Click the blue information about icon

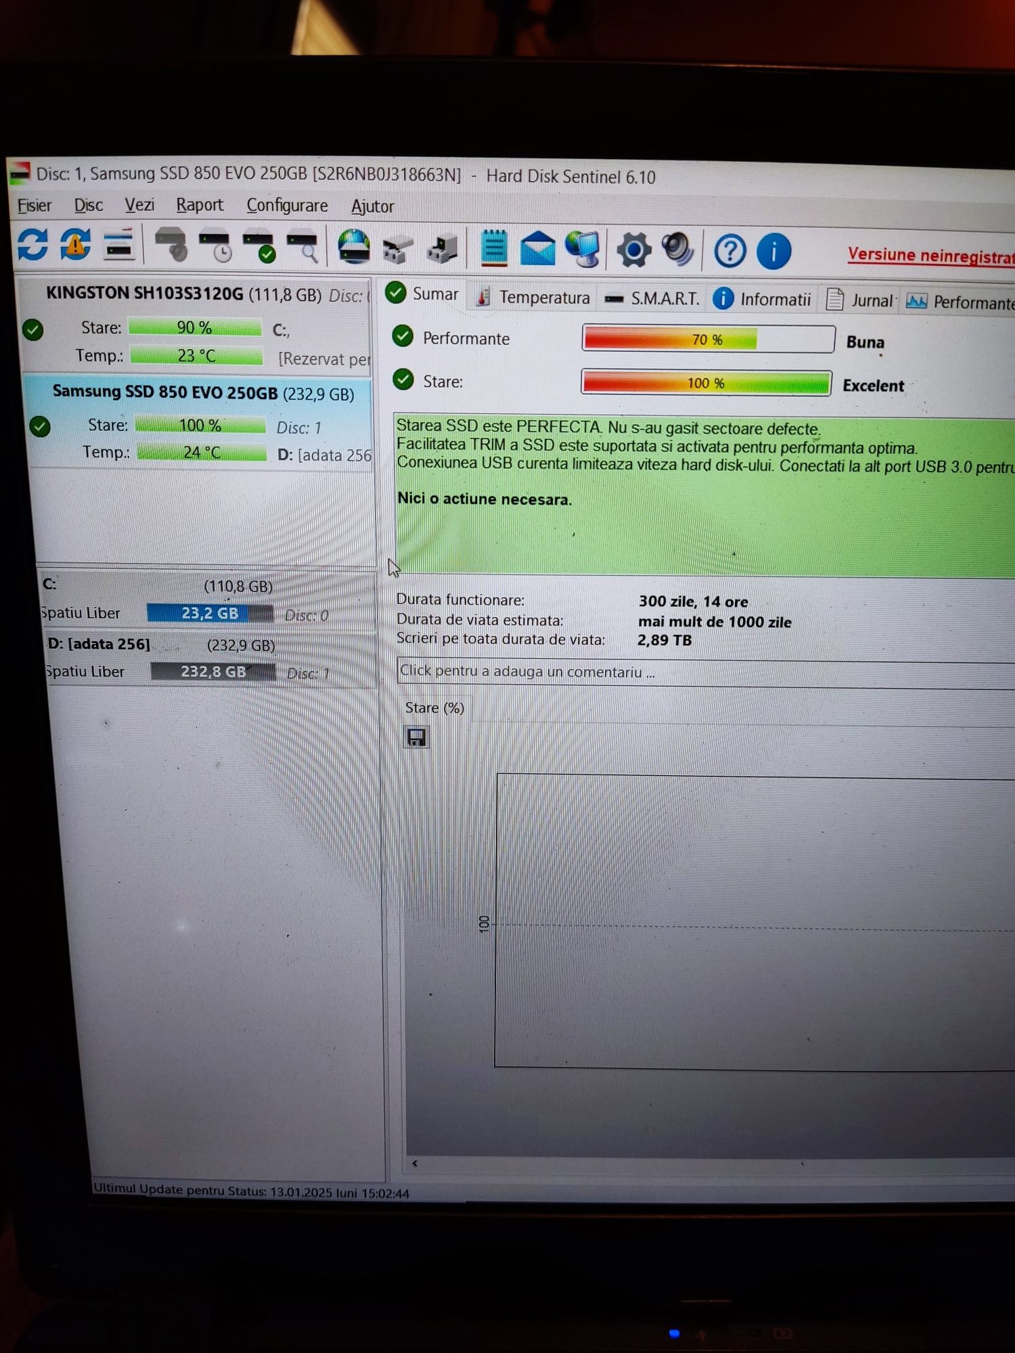773,252
